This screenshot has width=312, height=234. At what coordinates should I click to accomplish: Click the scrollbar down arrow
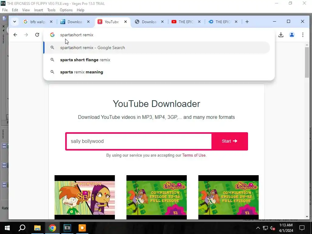[307, 217]
